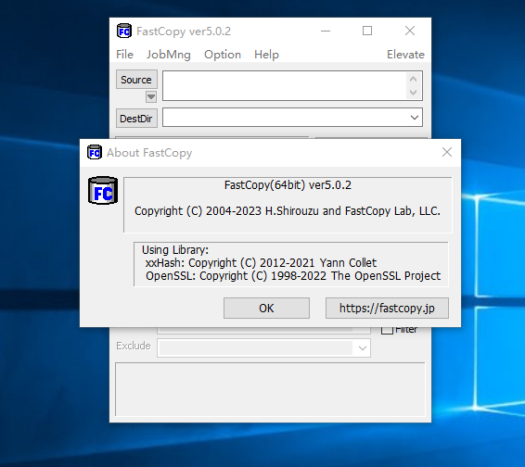Confirm the About dialog with OK
Image resolution: width=525 pixels, height=467 pixels.
[266, 309]
